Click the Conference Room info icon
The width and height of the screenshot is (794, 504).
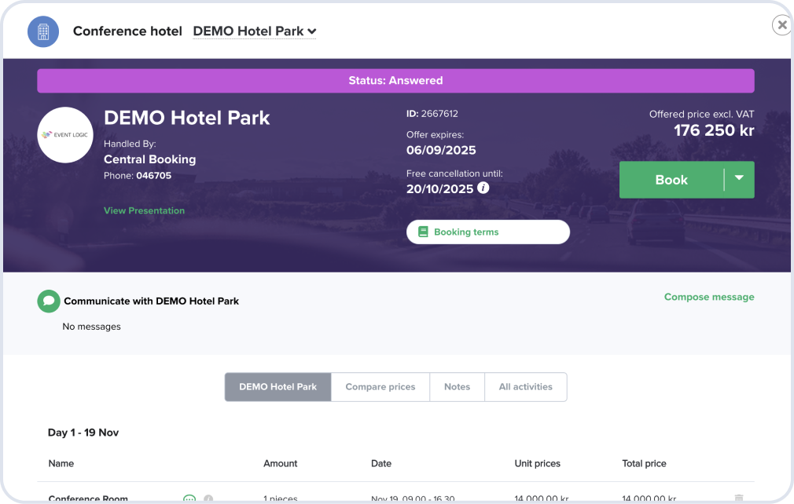pyautogui.click(x=208, y=499)
